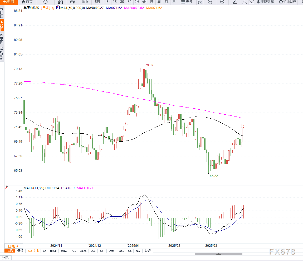Click the 65.22 low price label

[x=214, y=176]
